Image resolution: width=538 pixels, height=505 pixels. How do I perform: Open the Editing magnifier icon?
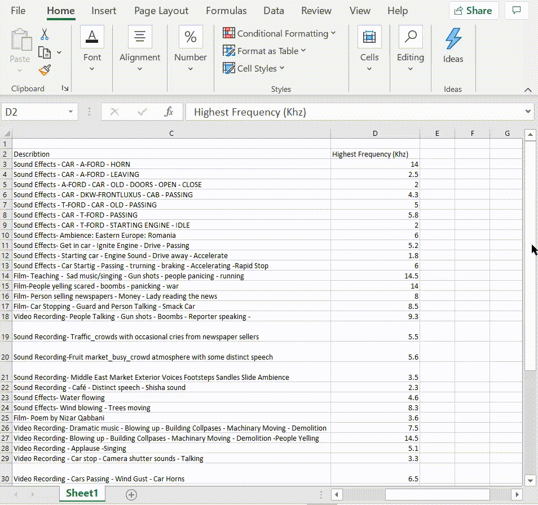tap(411, 37)
